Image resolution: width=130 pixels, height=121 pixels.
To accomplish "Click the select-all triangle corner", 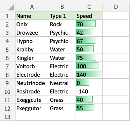I will 11,7.
